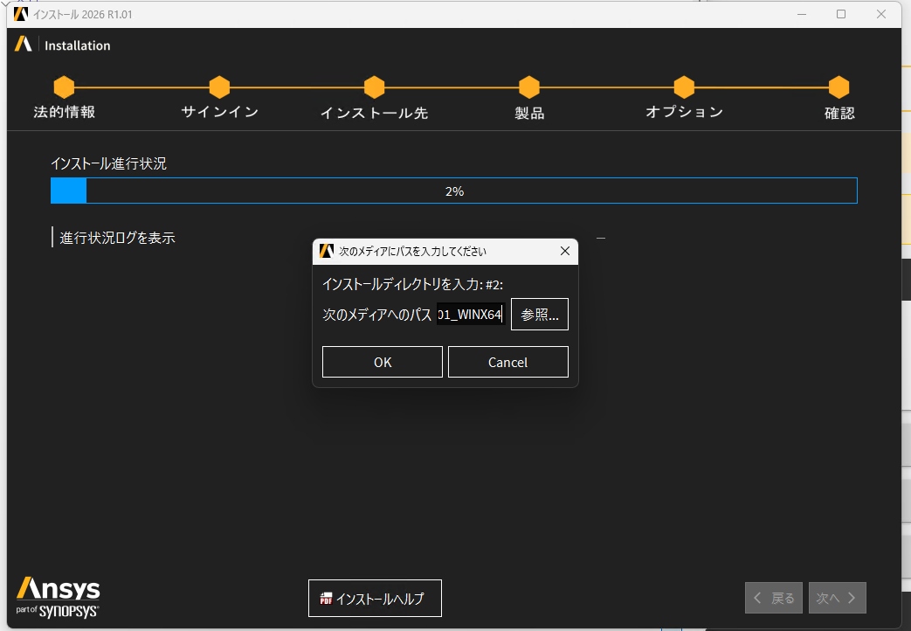This screenshot has height=631, width=911.
Task: Click the 次のメディアへのパス label
Action: coord(377,315)
